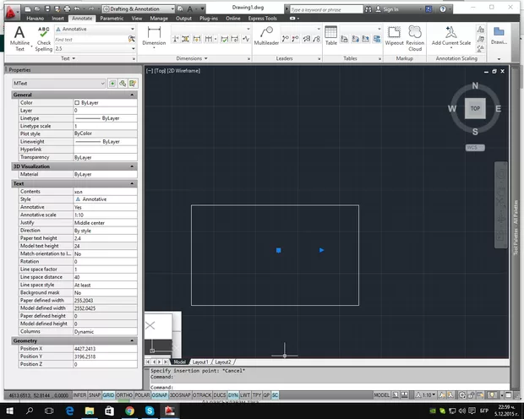Click Add Current Scale icon
This screenshot has width=524, height=419.
click(x=450, y=36)
